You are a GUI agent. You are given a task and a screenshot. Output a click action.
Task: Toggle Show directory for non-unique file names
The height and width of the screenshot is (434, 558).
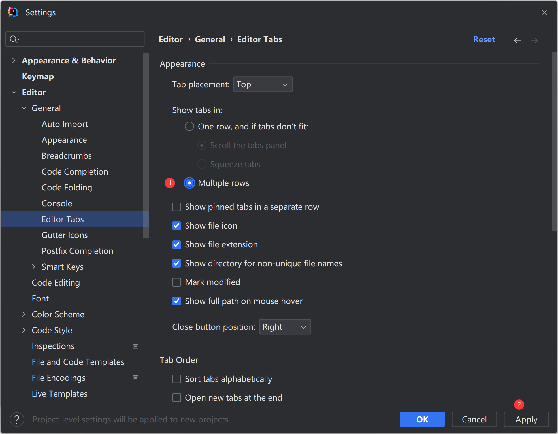click(x=177, y=263)
